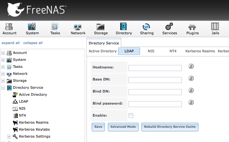The height and width of the screenshot is (142, 229).
Task: Click Rebuild Directory Service Cache button
Action: (x=170, y=127)
